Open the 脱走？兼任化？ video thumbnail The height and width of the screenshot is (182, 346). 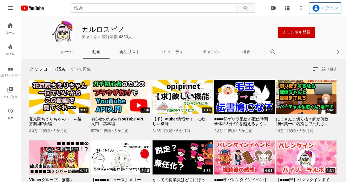[x=183, y=157]
